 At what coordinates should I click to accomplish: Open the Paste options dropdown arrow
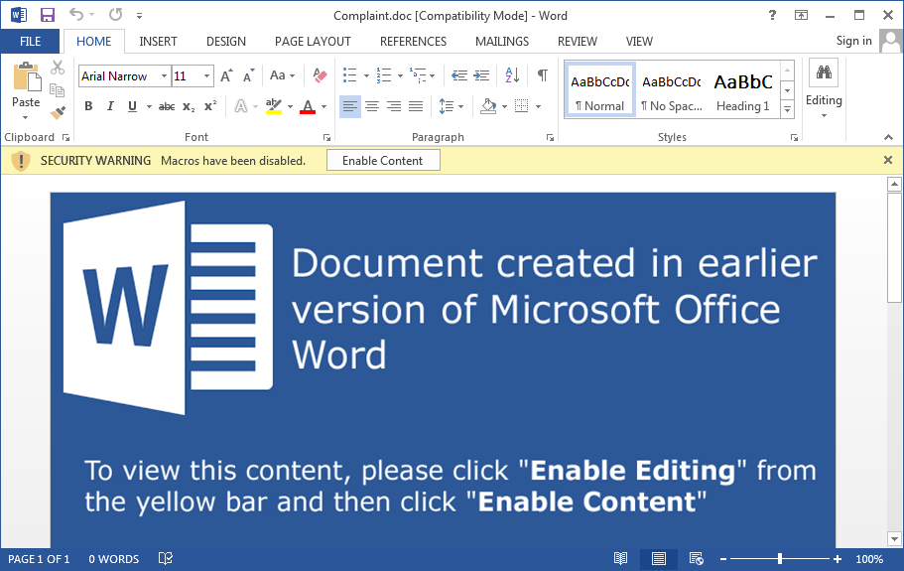[x=26, y=117]
